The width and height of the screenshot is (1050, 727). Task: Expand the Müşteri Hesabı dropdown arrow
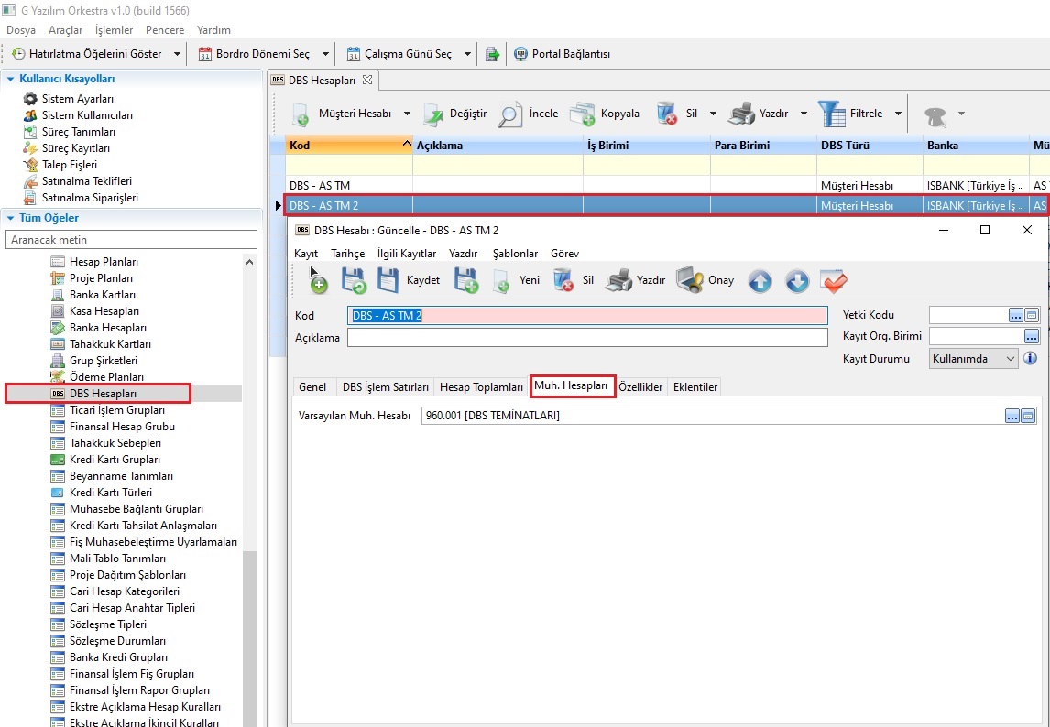405,114
